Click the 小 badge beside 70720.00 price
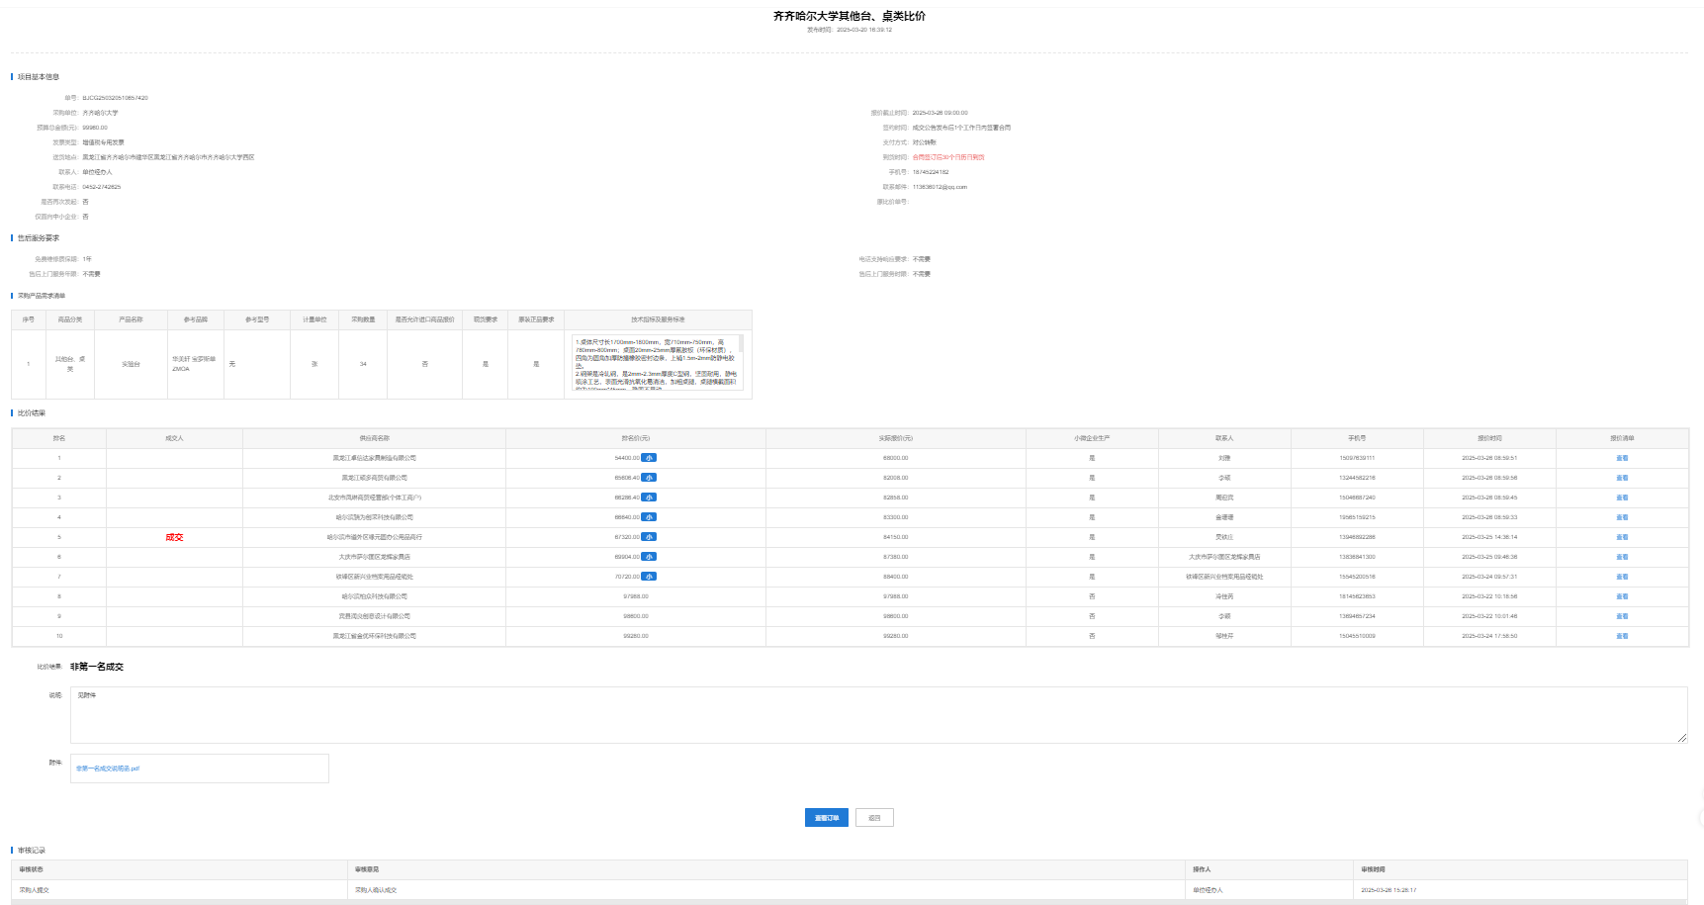Screen dimensions: 1704x905 click(x=649, y=577)
